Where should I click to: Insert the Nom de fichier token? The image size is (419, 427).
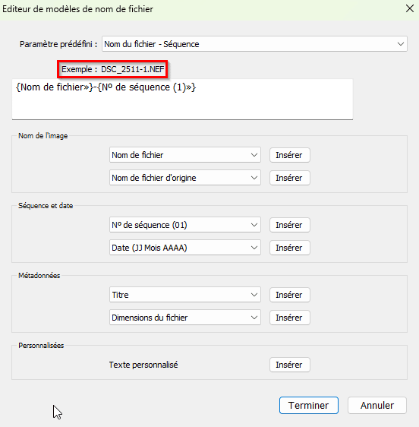pos(289,155)
